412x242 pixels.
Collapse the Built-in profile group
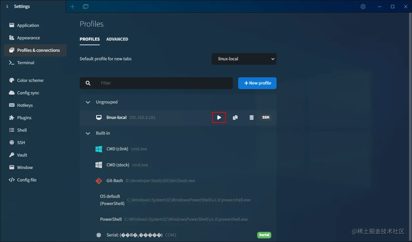tap(88, 133)
